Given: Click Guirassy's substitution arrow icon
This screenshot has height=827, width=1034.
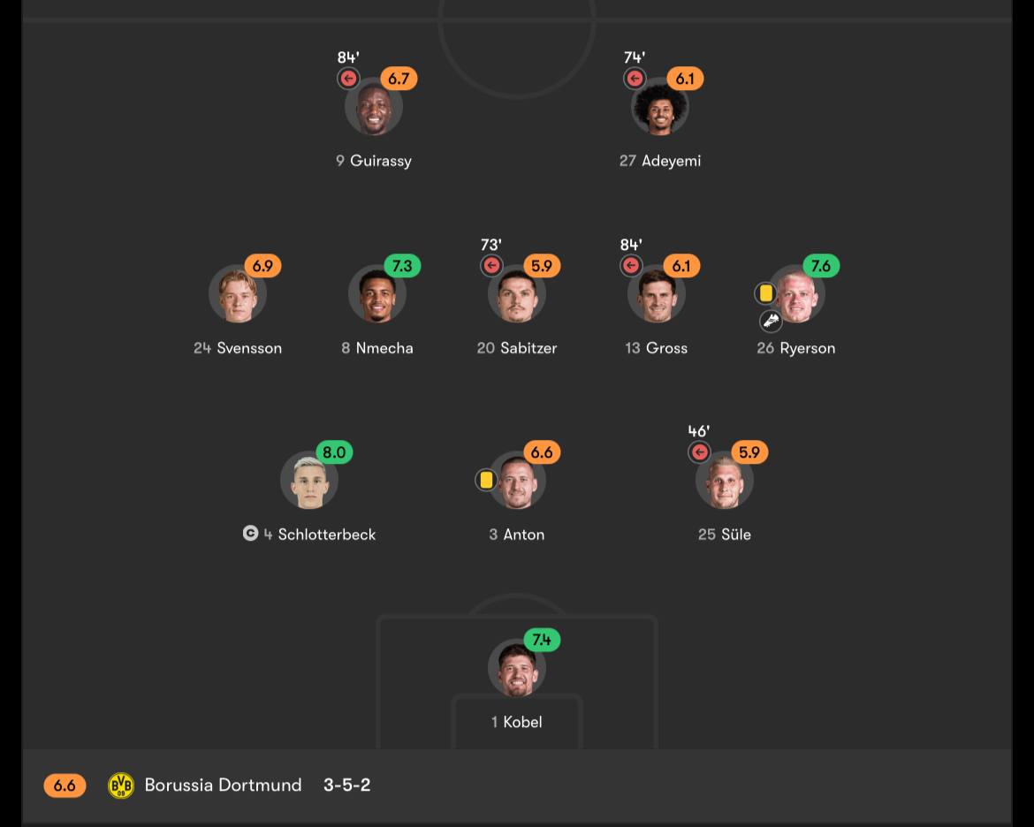Looking at the screenshot, I should 349,79.
